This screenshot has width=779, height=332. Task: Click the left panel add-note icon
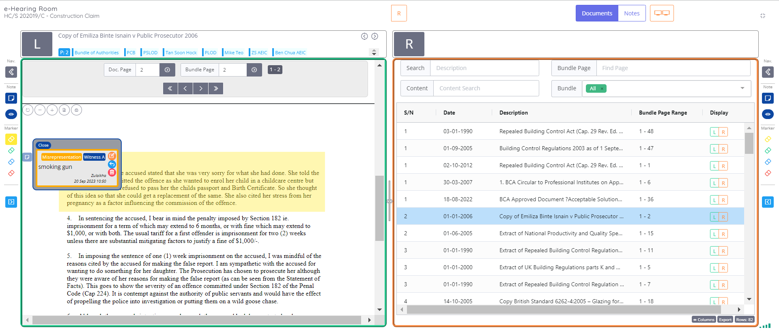[x=11, y=98]
